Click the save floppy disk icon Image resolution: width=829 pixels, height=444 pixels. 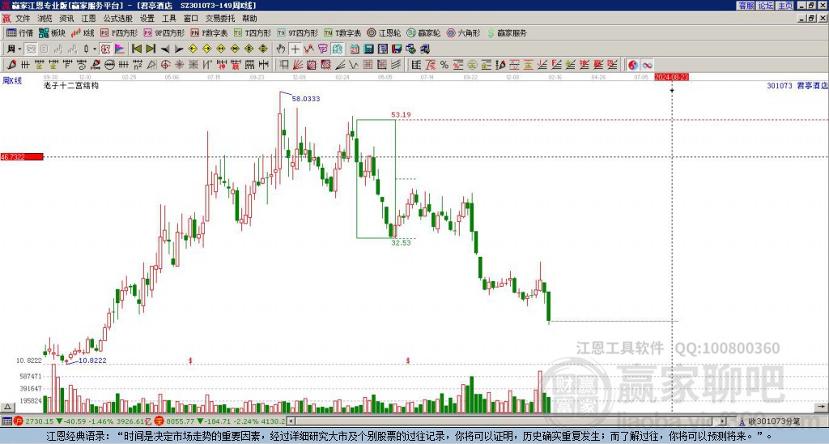pos(397,49)
